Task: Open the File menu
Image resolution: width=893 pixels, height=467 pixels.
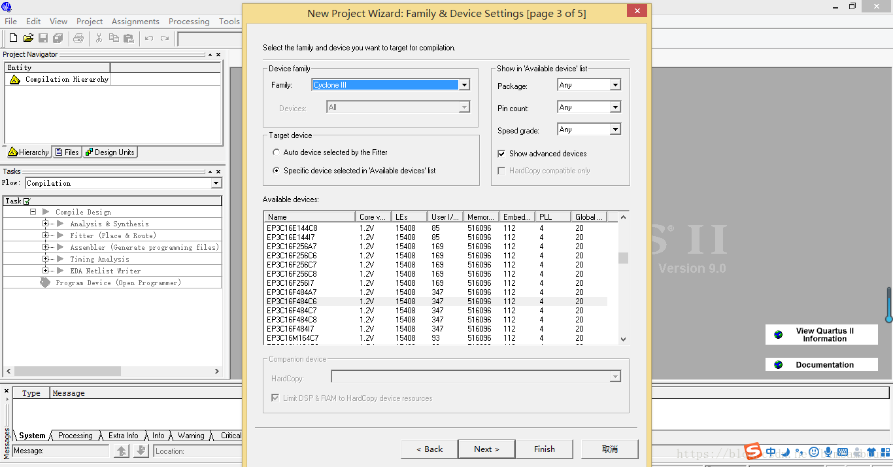Action: point(10,22)
